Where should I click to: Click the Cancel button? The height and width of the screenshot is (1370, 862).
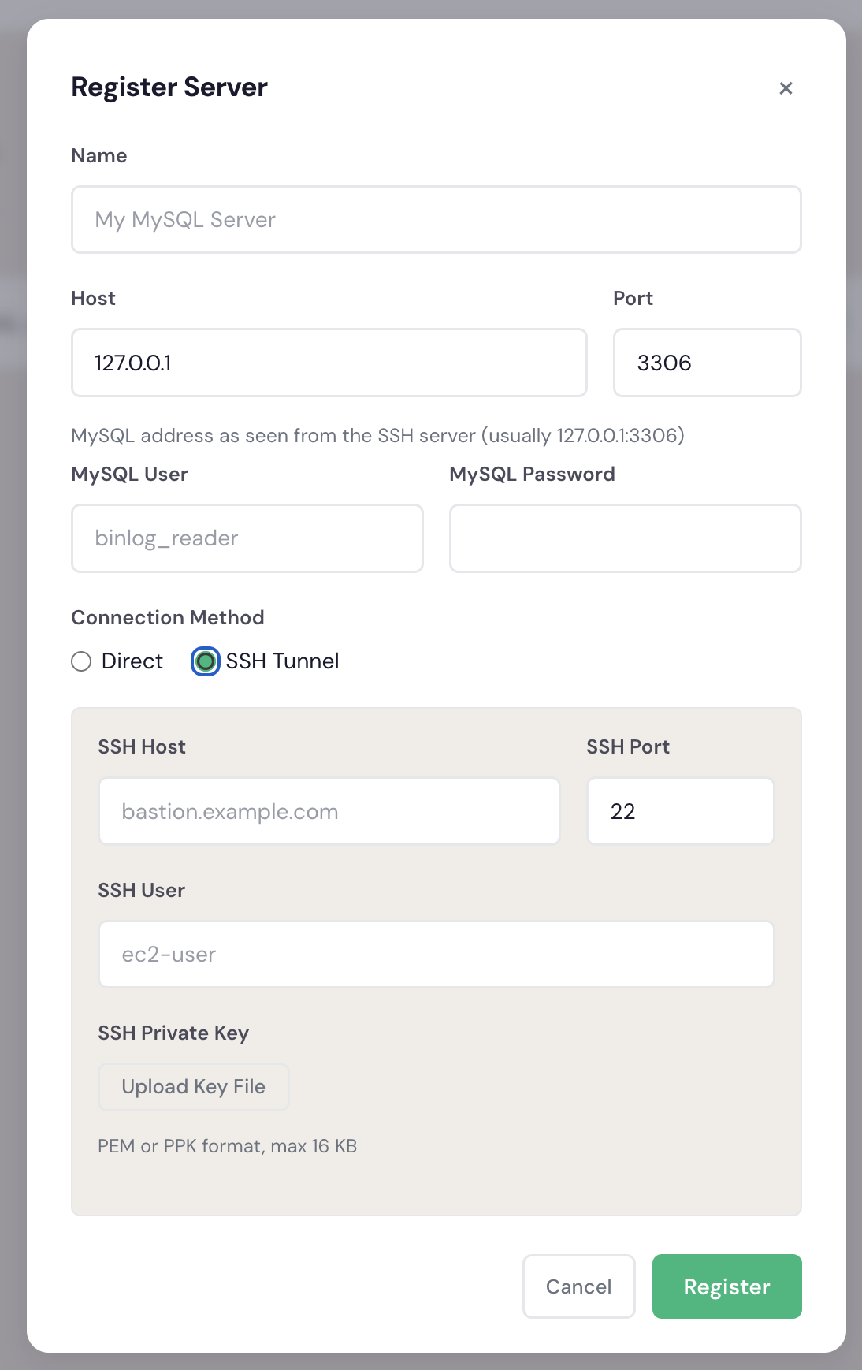pos(578,1286)
